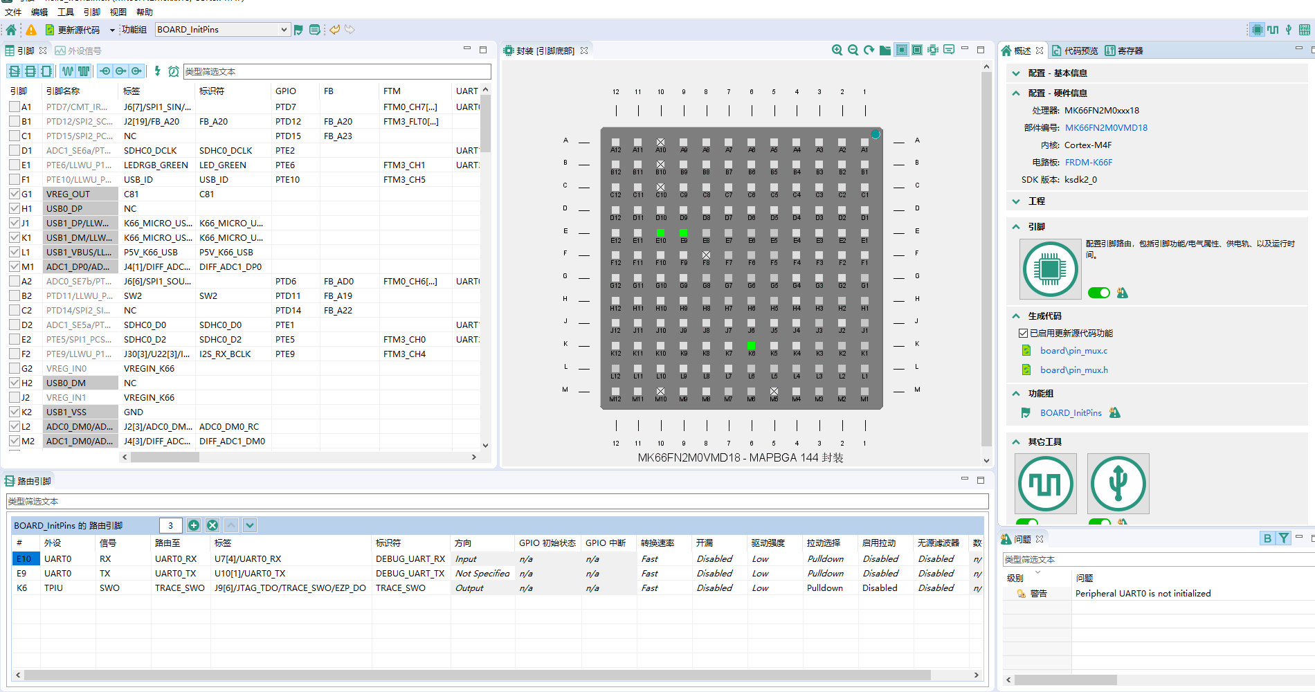The height and width of the screenshot is (692, 1315).
Task: Rotate the package diagram
Action: click(x=869, y=50)
